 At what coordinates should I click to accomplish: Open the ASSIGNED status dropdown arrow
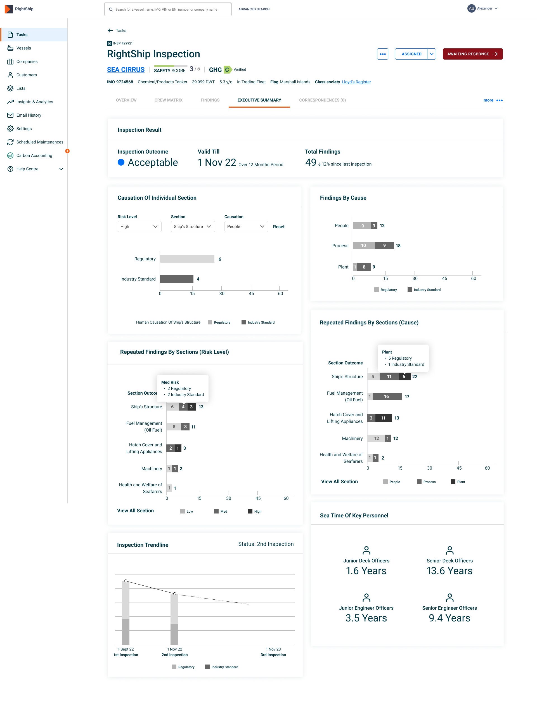[432, 54]
